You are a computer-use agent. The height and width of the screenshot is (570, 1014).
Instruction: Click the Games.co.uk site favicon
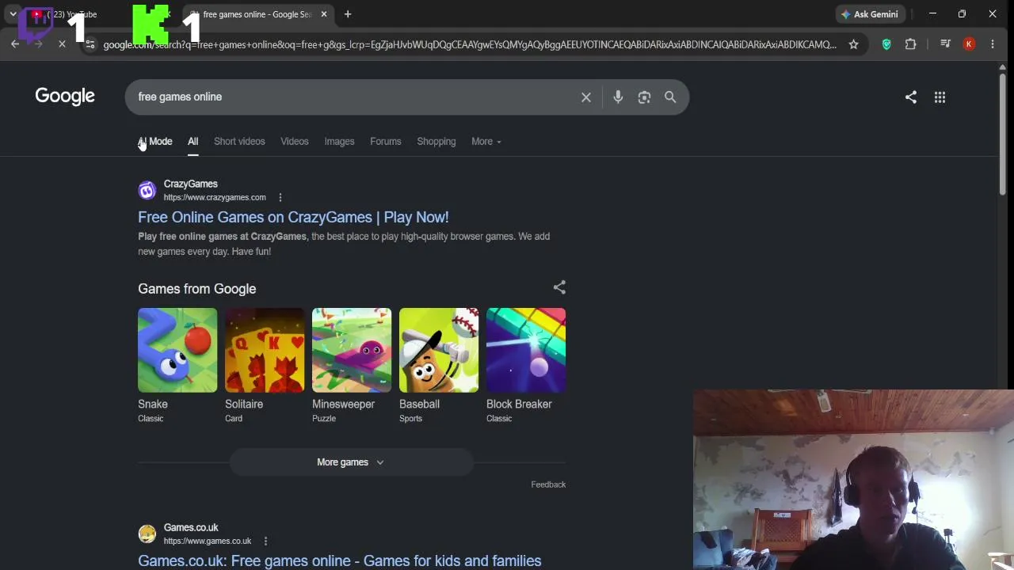point(147,534)
